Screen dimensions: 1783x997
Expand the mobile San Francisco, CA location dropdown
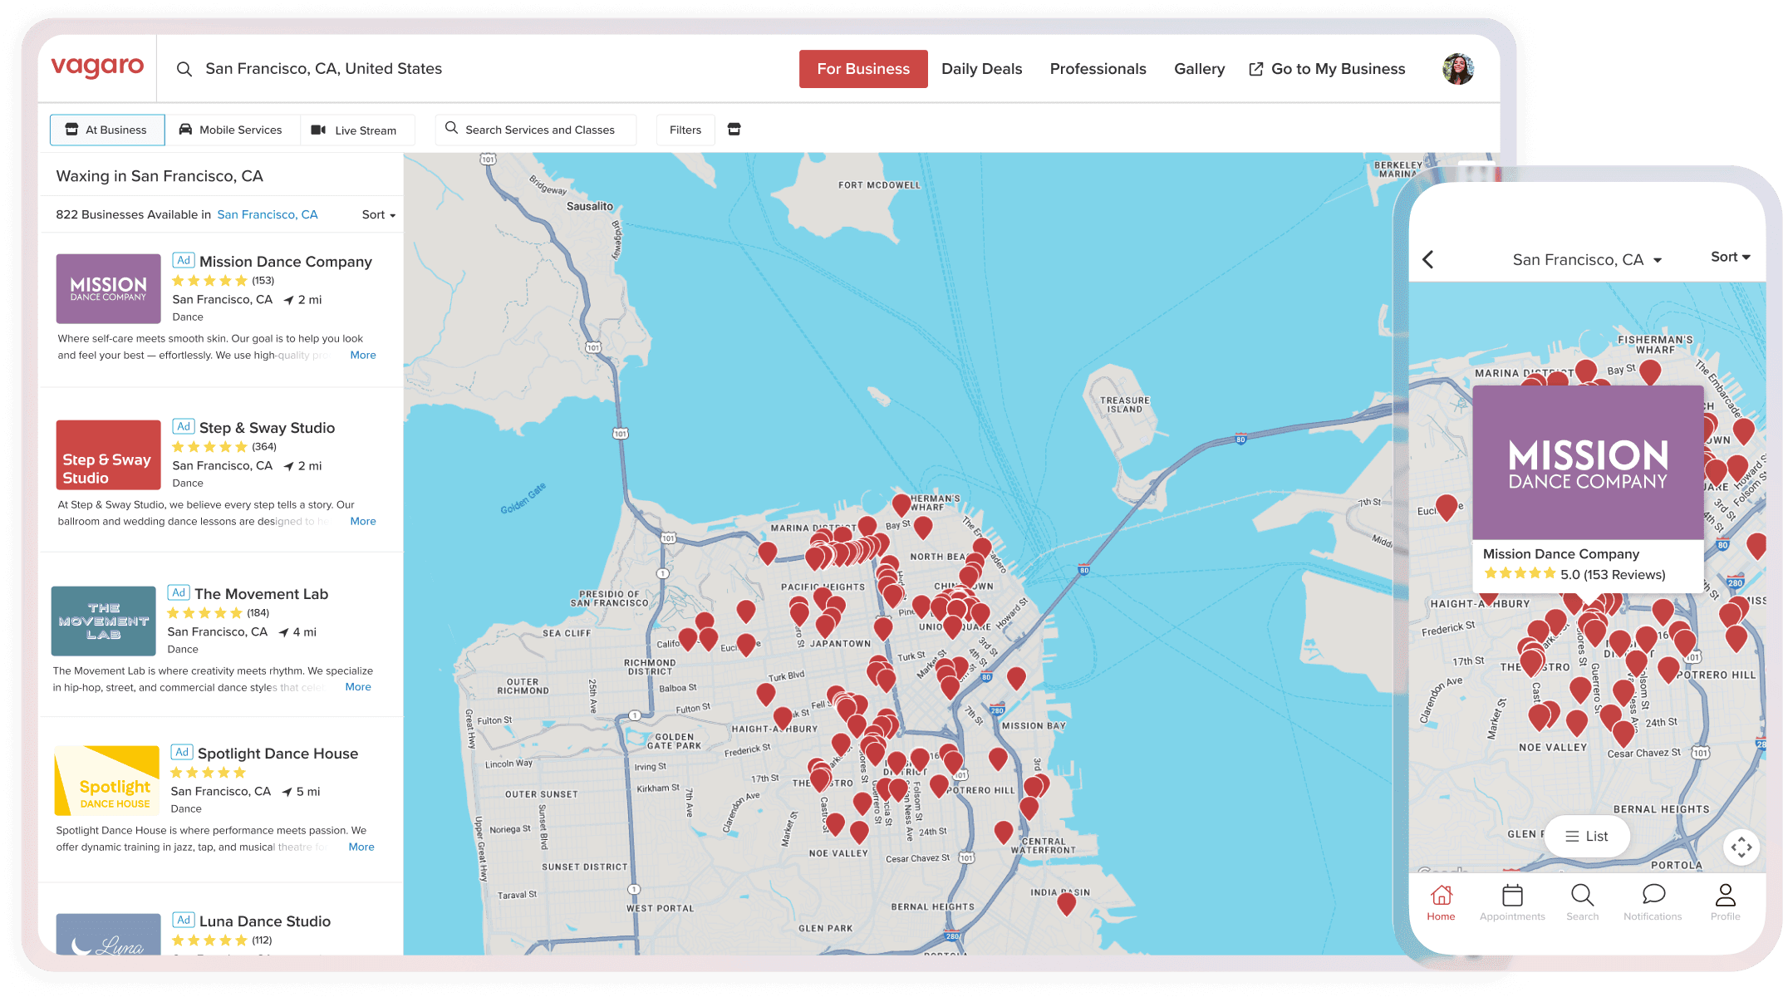(x=1586, y=260)
